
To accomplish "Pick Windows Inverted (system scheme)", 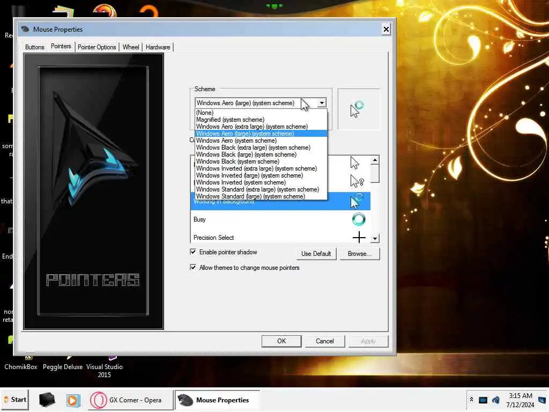I will point(261,182).
